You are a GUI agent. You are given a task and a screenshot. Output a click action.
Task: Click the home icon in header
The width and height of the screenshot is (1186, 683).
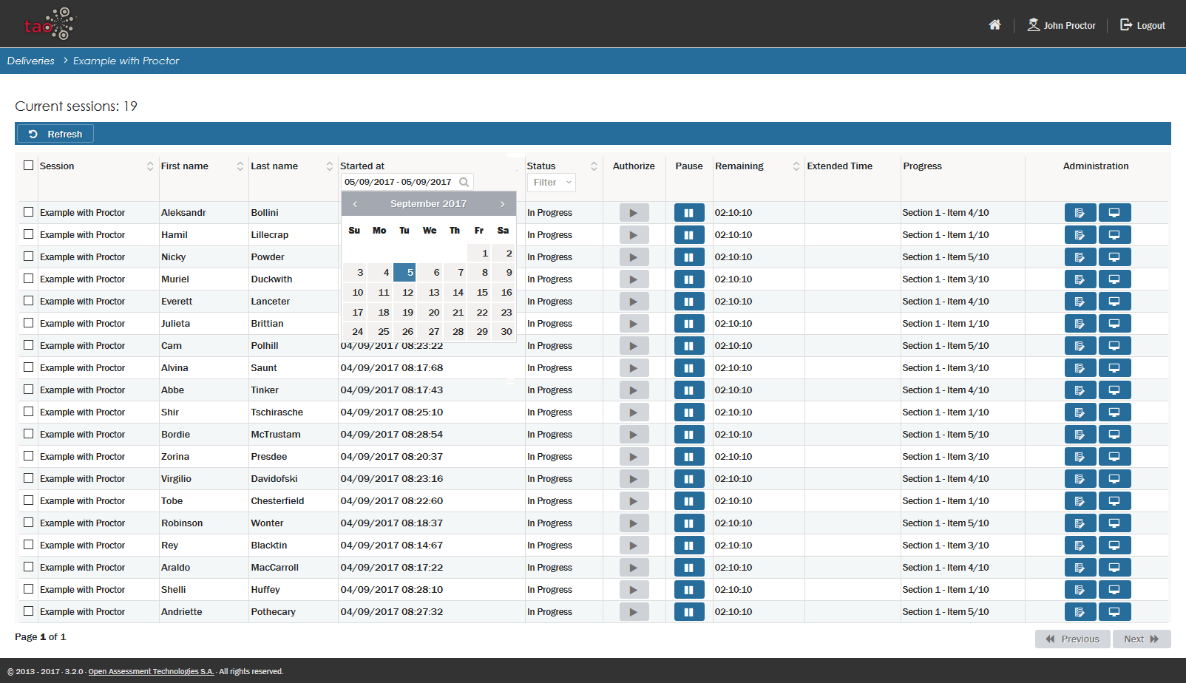tap(994, 25)
